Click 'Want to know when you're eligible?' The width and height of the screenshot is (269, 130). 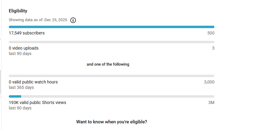tap(112, 122)
